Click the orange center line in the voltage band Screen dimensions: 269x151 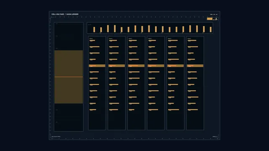tap(69, 77)
